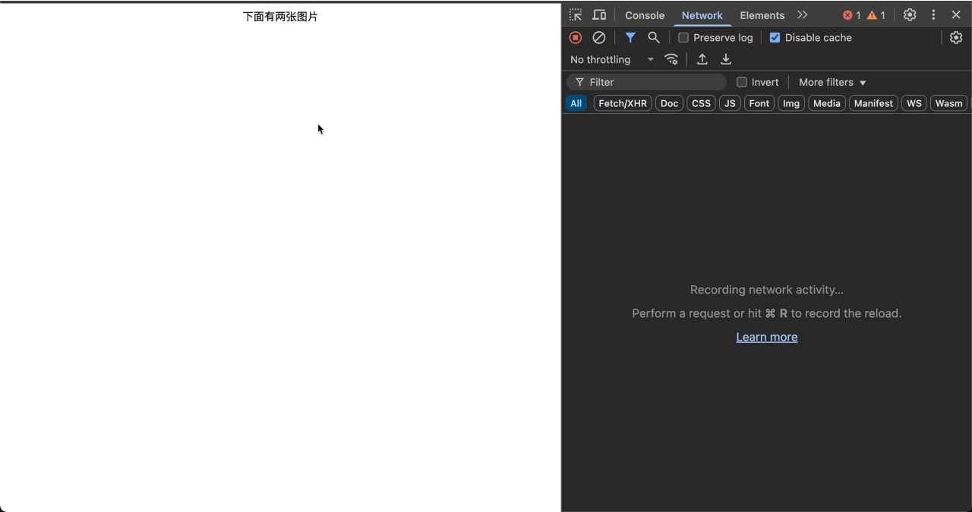Open DevTools customize three-dot menu
This screenshot has height=512, width=972.
(933, 15)
